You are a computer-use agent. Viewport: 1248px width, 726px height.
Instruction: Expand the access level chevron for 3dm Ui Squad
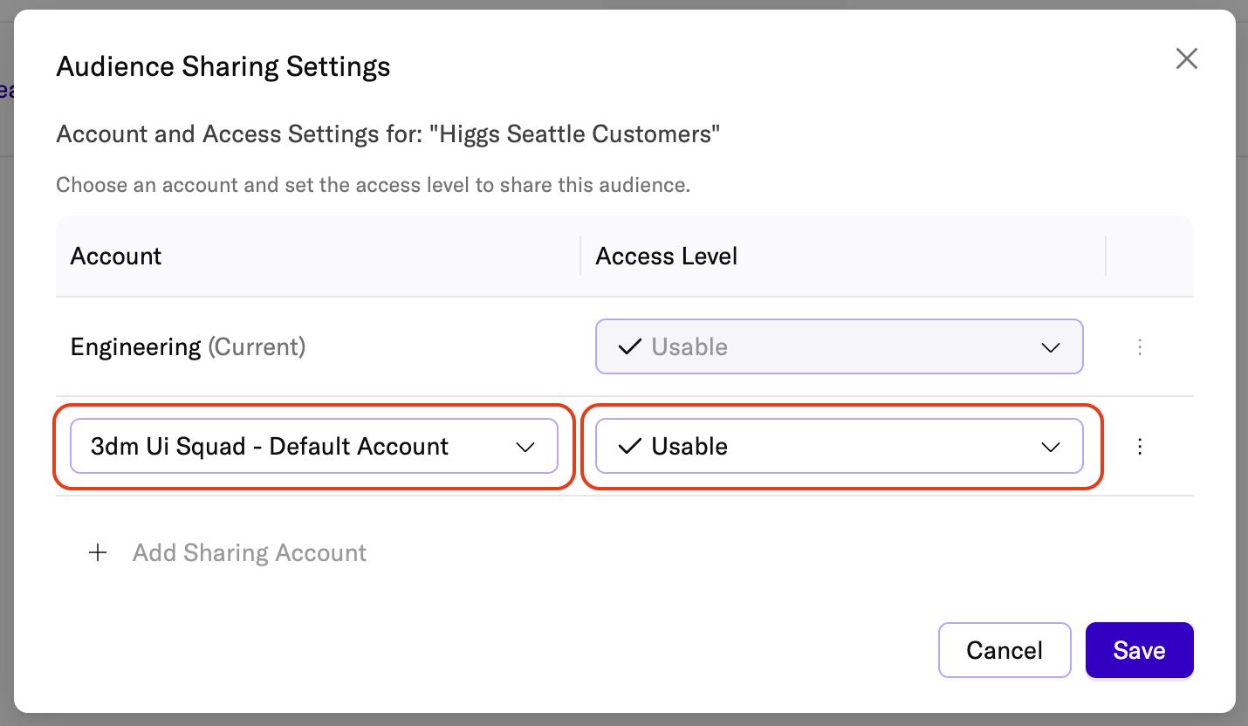pyautogui.click(x=1050, y=447)
